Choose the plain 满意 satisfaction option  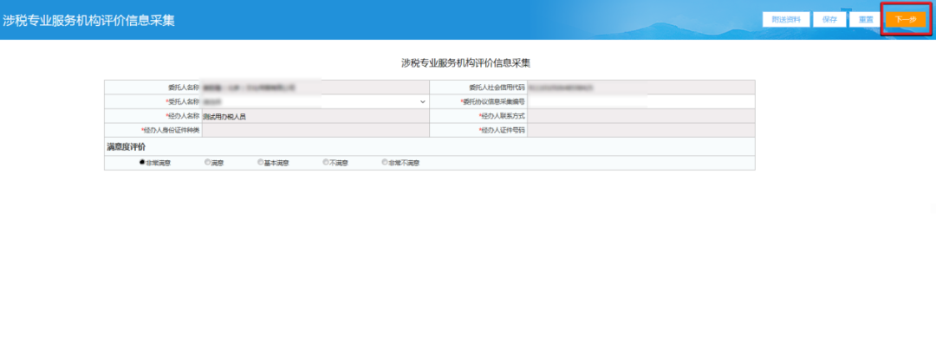[208, 162]
